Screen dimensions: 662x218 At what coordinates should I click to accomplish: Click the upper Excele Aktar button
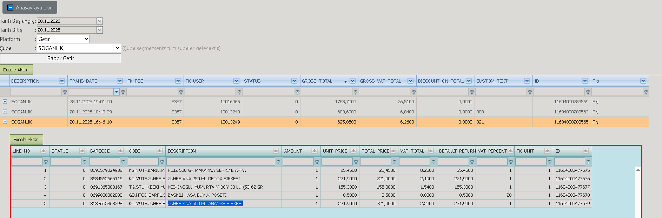click(x=16, y=70)
